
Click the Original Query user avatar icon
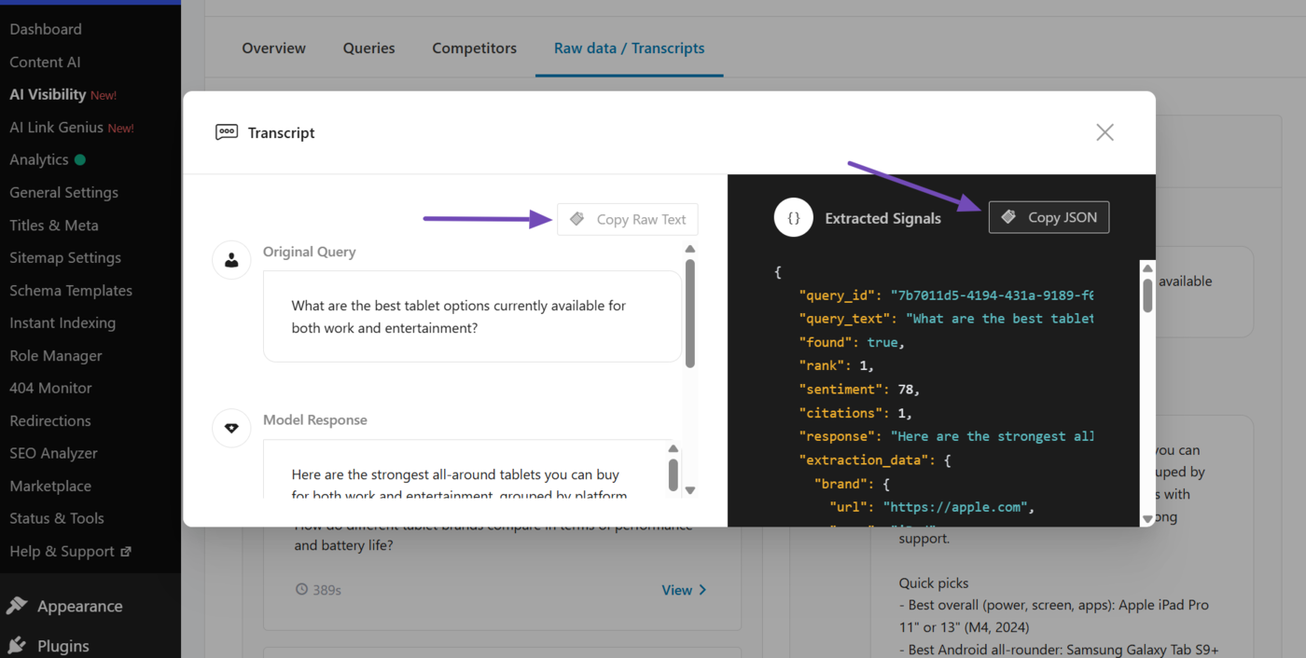coord(231,260)
